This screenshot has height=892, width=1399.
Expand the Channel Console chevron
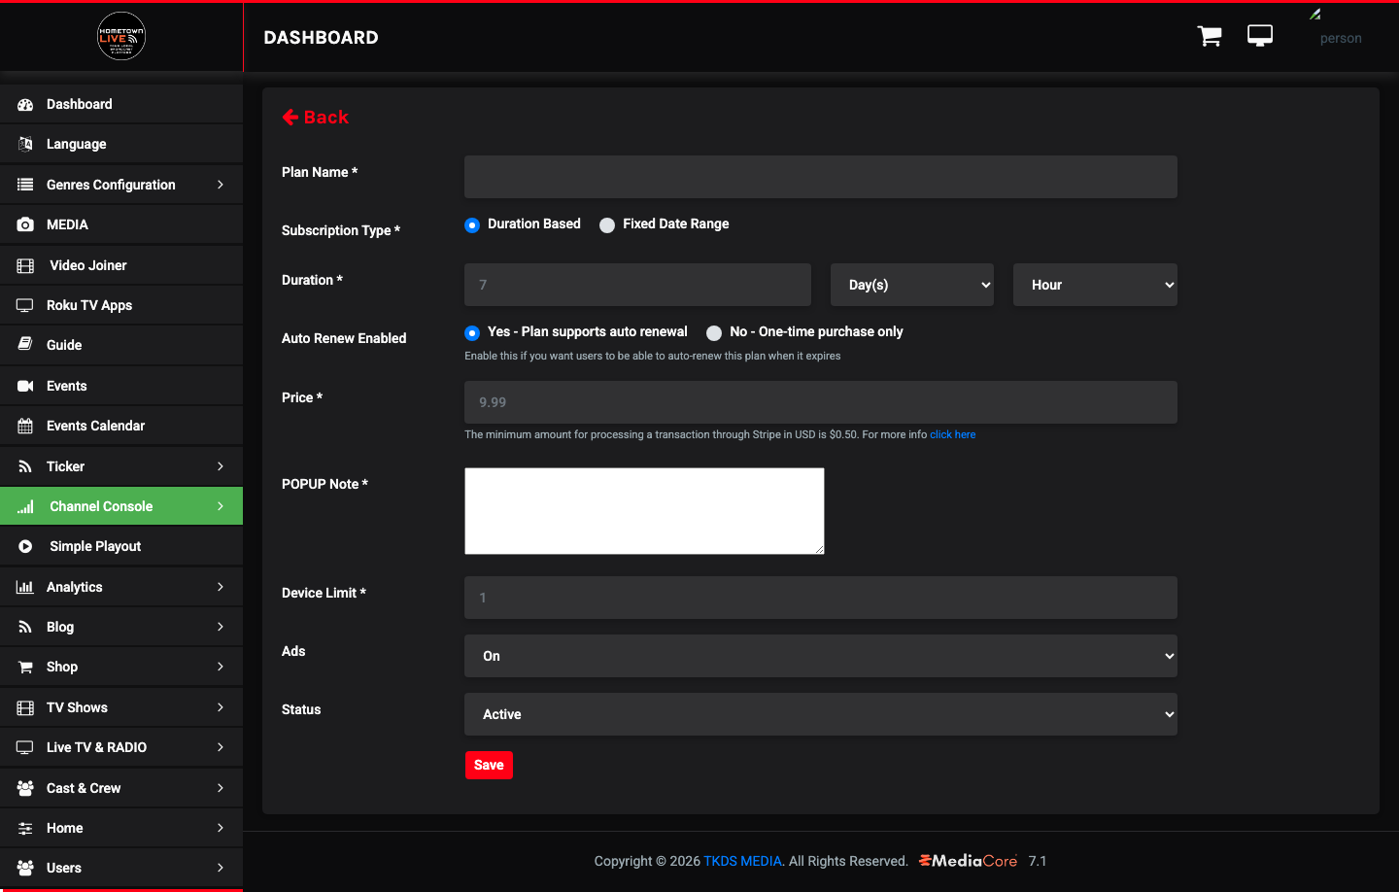point(221,506)
